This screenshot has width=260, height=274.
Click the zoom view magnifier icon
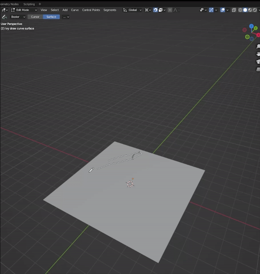pos(258,46)
